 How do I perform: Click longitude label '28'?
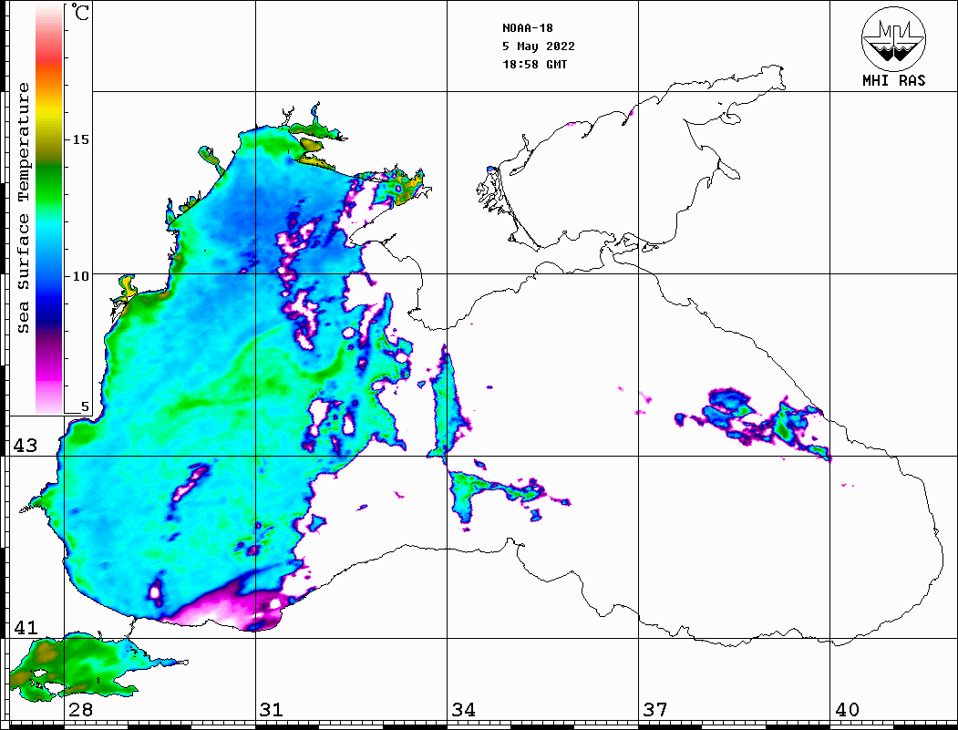click(80, 710)
